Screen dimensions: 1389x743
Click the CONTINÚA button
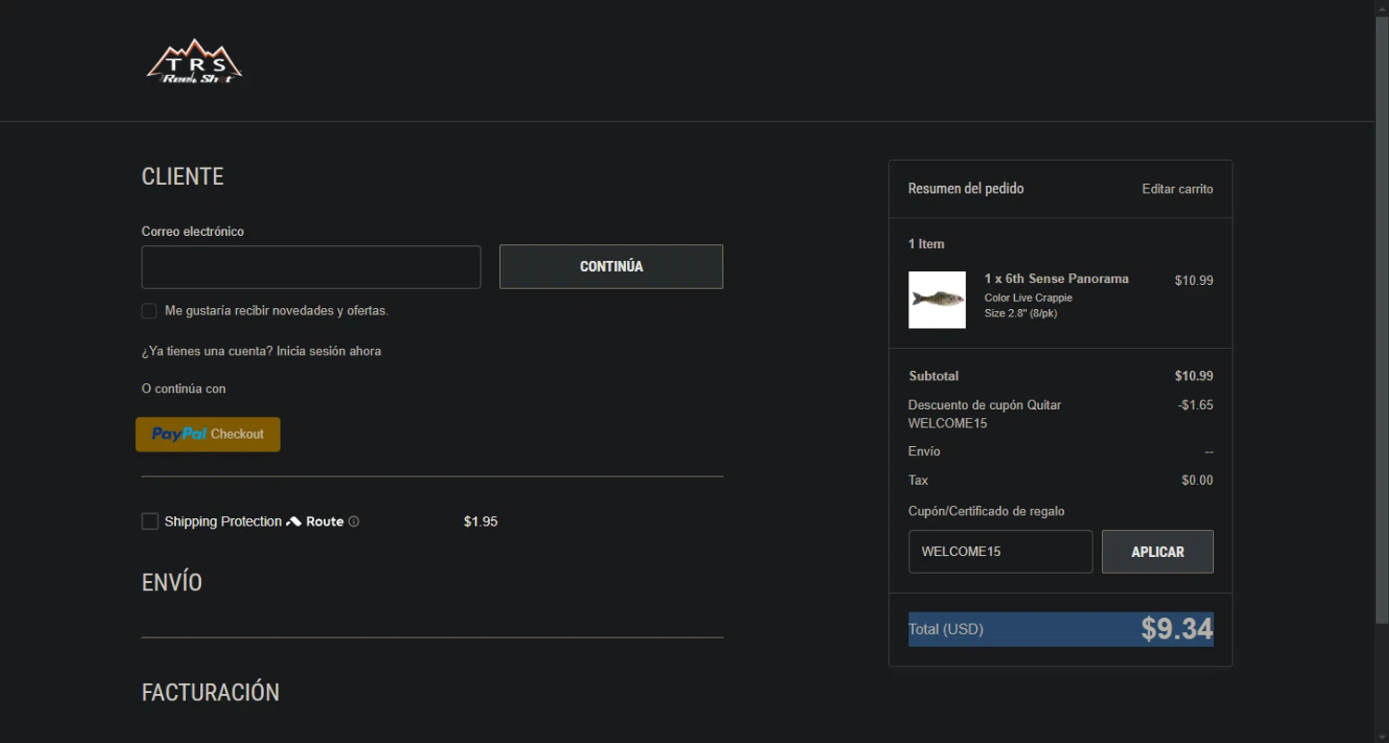611,266
